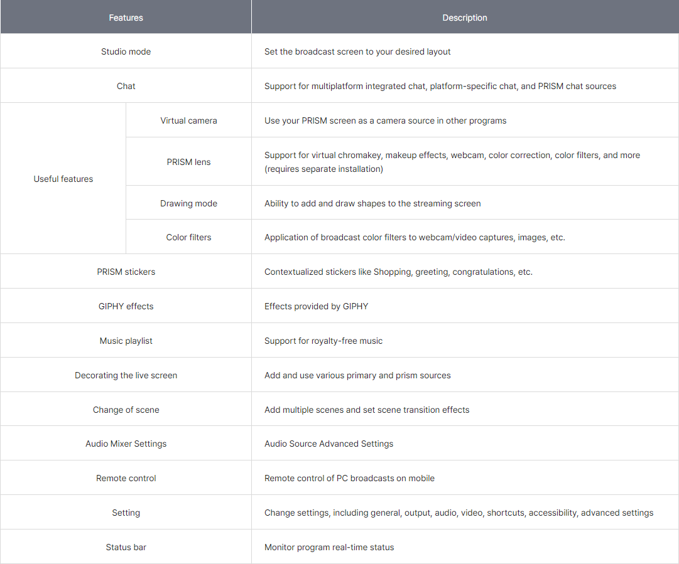Select the GIPHY effects cell
This screenshot has height=564, width=679.
[x=126, y=306]
